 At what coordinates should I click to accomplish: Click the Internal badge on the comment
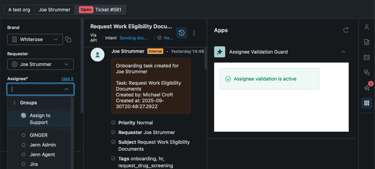click(x=155, y=51)
